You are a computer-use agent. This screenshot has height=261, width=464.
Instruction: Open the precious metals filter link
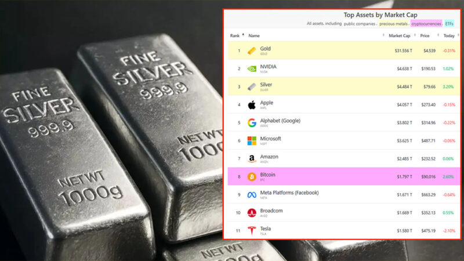coord(393,24)
